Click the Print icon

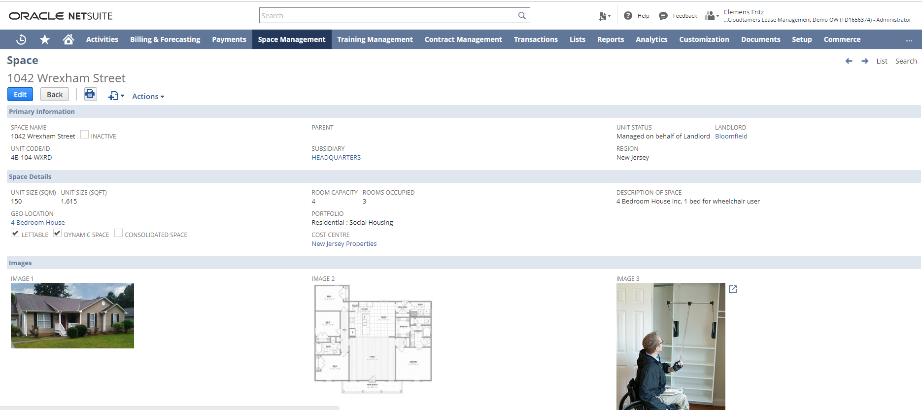pos(90,94)
